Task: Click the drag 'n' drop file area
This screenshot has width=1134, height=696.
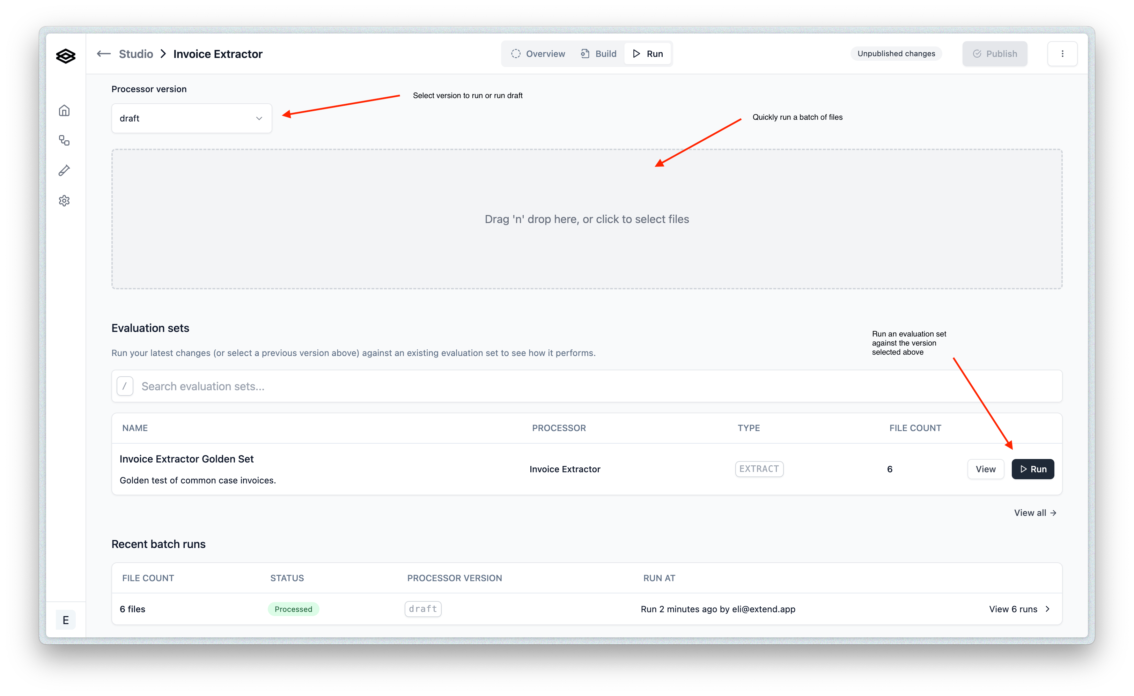Action: 587,219
